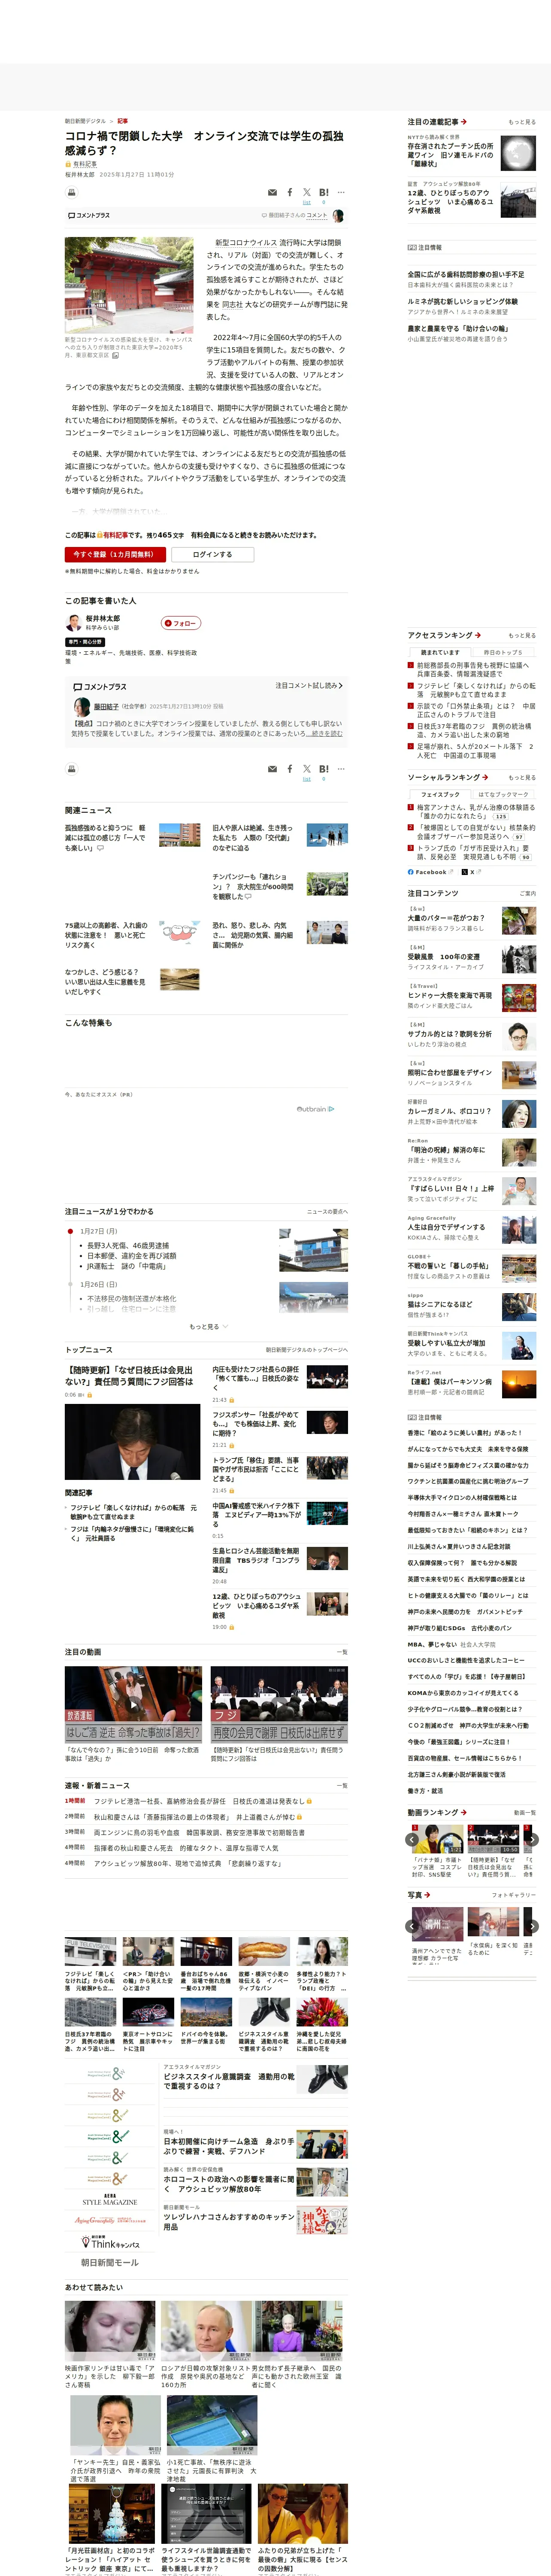Click 藤田結子 commenter avatar beside コメント link
551x2576 pixels.
point(338,215)
